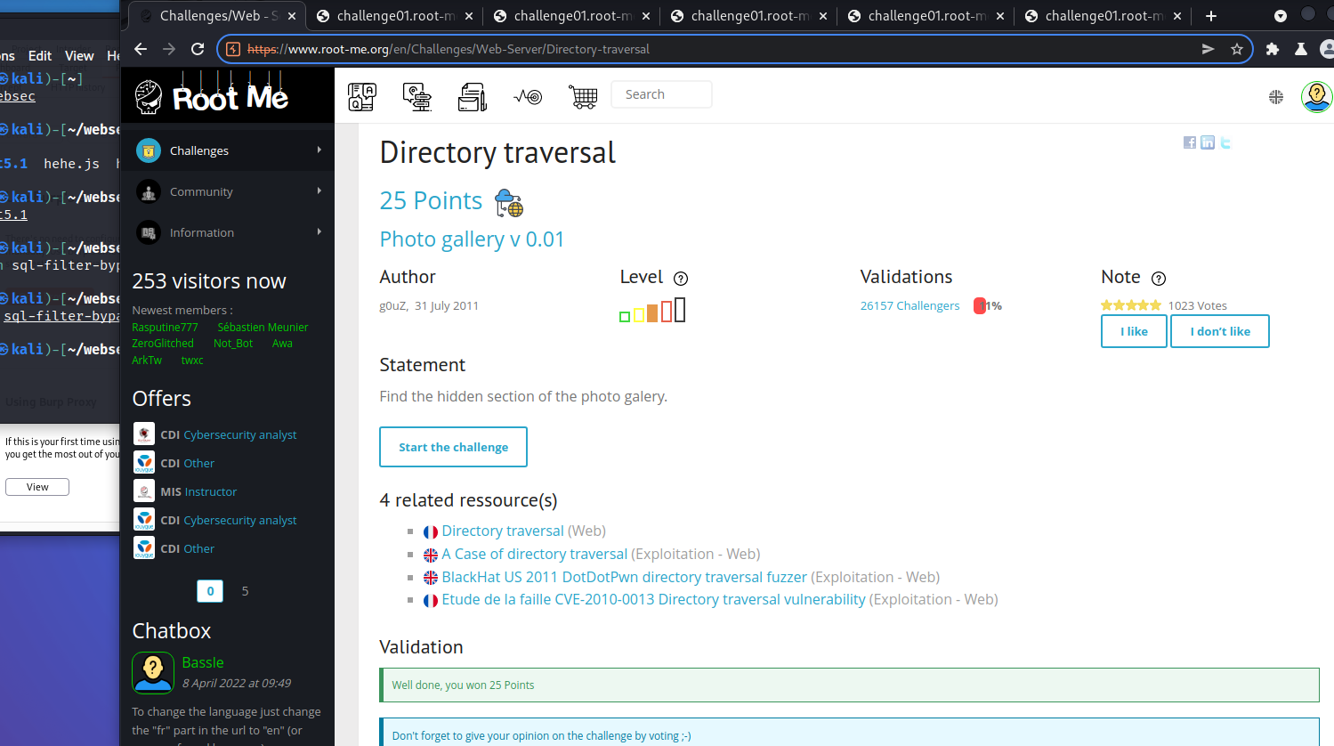Open Rasputine777 member profile

165,328
